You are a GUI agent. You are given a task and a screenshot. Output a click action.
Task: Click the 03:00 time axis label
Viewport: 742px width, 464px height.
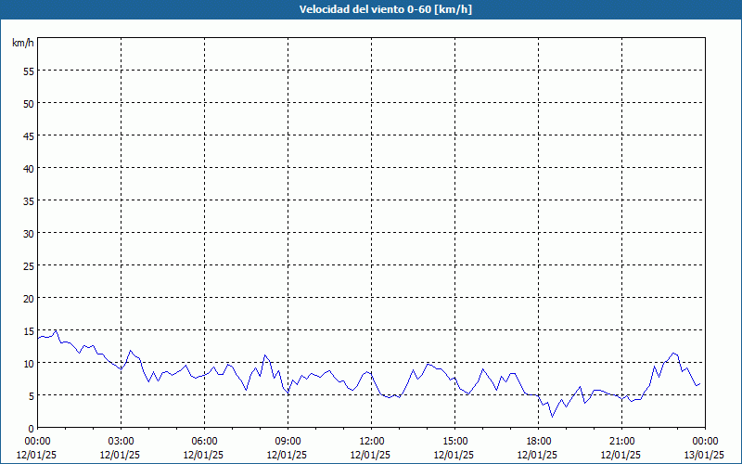pyautogui.click(x=121, y=441)
